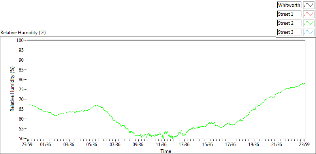
Task: Click the black Whitworth line at 100%
Action: click(x=166, y=40)
